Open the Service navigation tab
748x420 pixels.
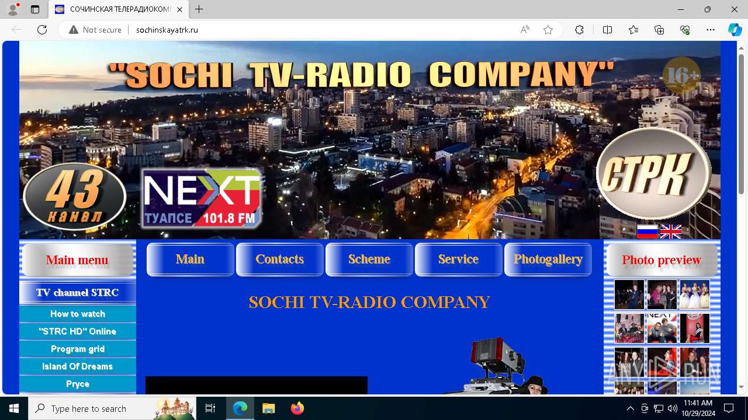coord(459,259)
